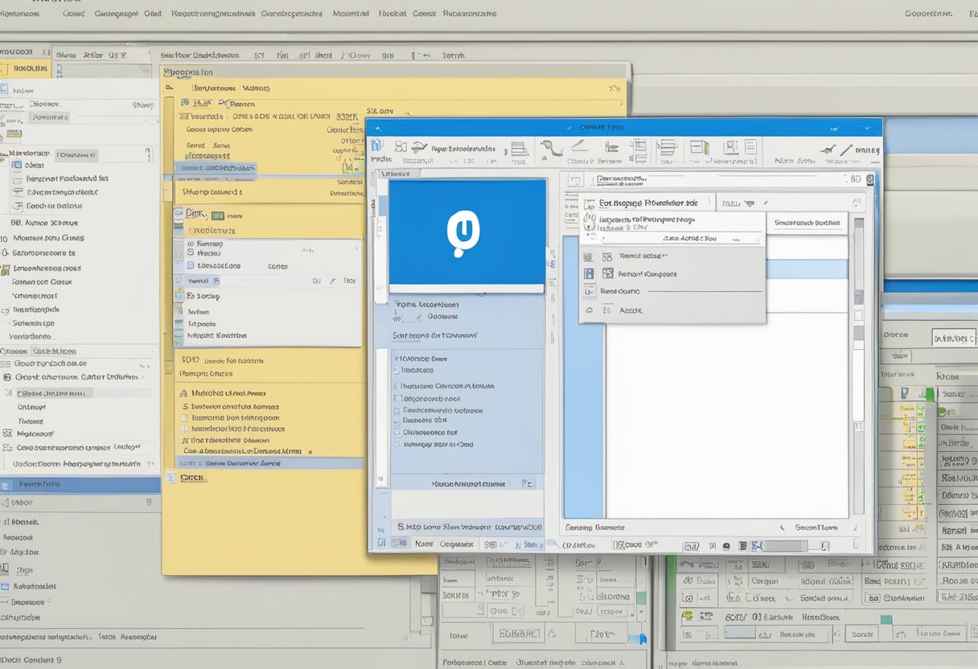Viewport: 978px width, 669px height.
Task: Click the globe icon in the dialog status bar
Action: (725, 544)
